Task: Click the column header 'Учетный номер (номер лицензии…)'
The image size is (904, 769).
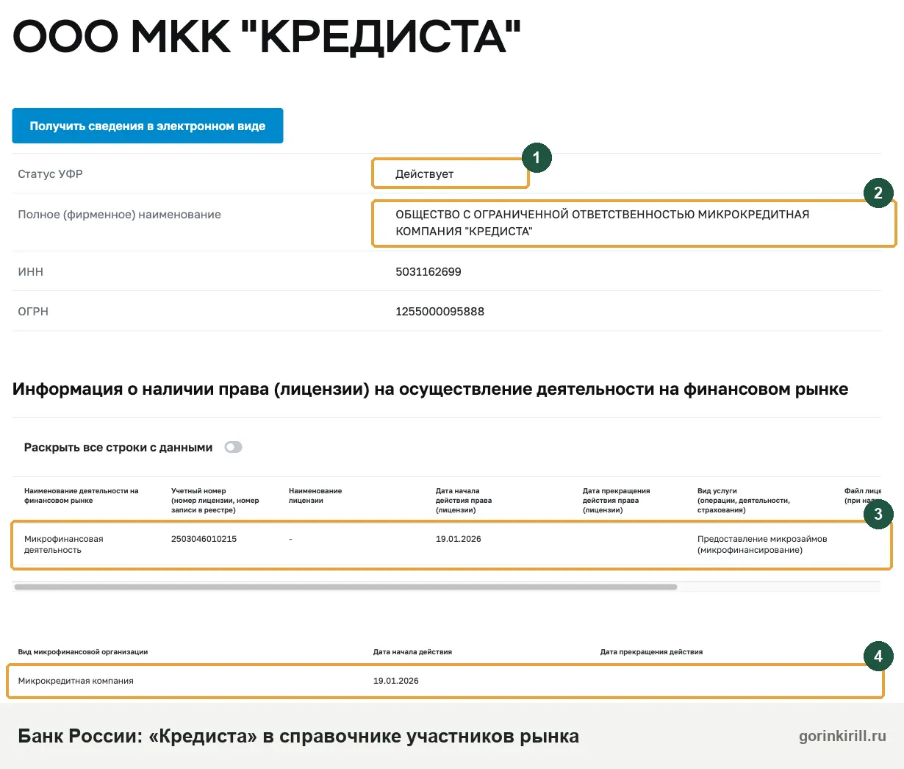Action: click(215, 500)
